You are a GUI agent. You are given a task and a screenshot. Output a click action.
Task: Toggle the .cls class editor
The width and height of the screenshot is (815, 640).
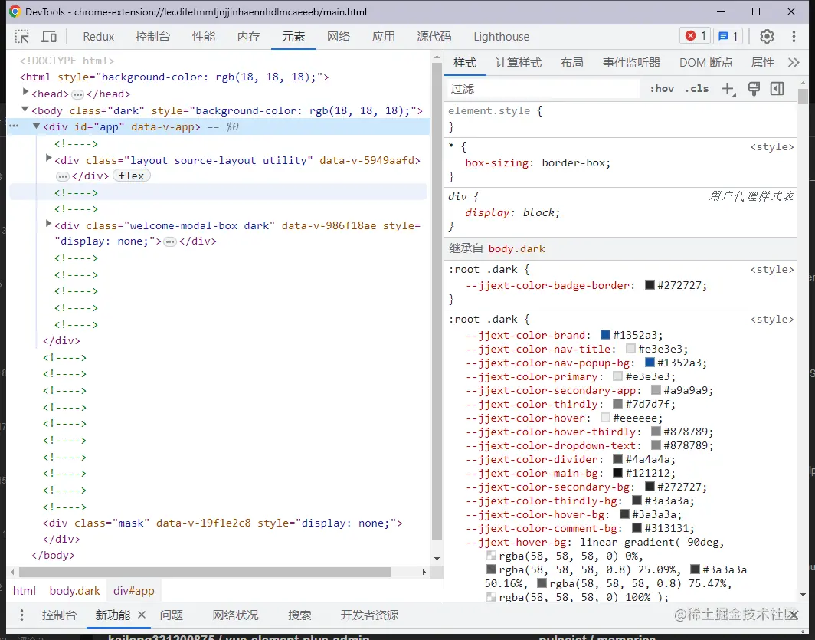(696, 89)
